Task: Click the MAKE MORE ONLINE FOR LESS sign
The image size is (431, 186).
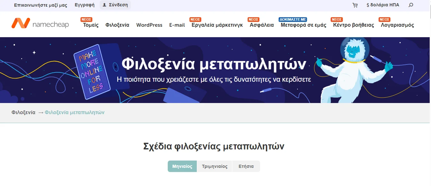Action: tap(92, 72)
